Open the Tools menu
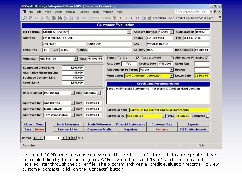Viewport: 242px width, 181px height. click(x=96, y=12)
